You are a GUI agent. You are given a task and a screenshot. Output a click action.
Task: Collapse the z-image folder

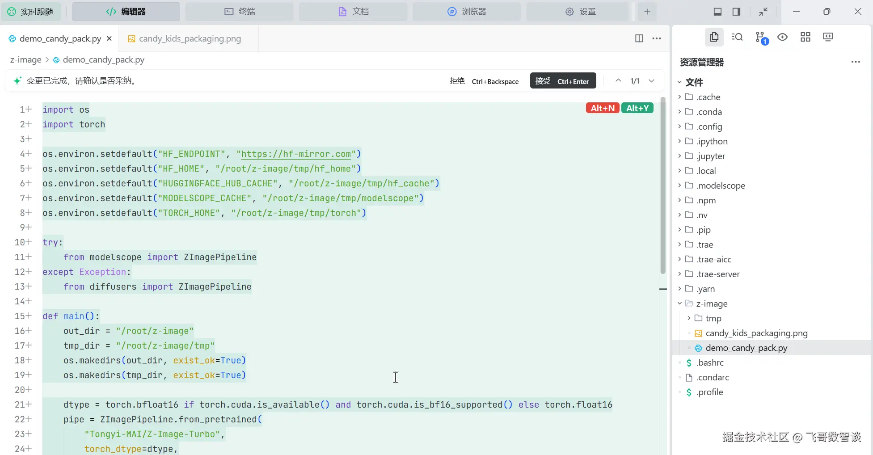712,303
